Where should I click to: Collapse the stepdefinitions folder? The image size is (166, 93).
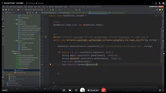point(15,24)
